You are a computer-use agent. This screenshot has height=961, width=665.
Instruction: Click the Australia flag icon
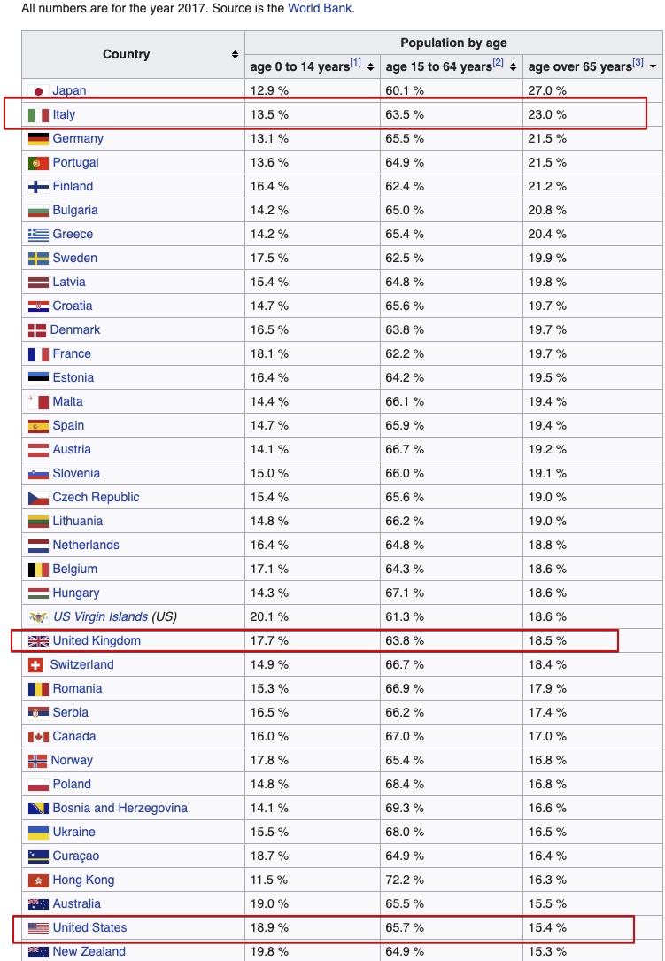(38, 904)
